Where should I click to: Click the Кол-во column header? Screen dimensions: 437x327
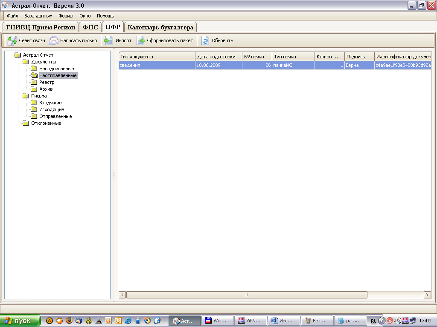pos(329,57)
